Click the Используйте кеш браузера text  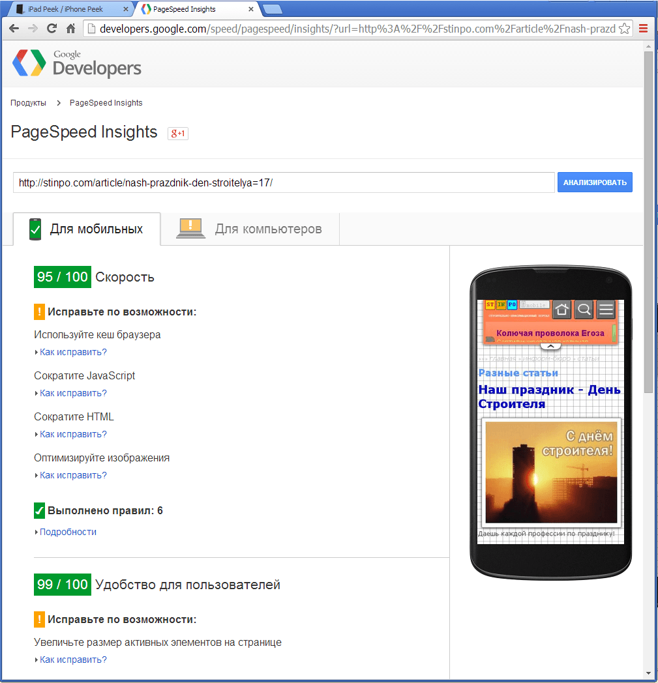tap(97, 334)
